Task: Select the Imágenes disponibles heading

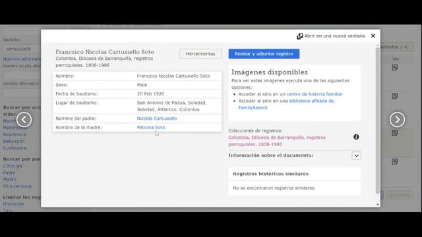Action: (x=270, y=72)
